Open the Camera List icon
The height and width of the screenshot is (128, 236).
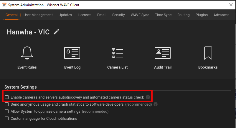117,53
